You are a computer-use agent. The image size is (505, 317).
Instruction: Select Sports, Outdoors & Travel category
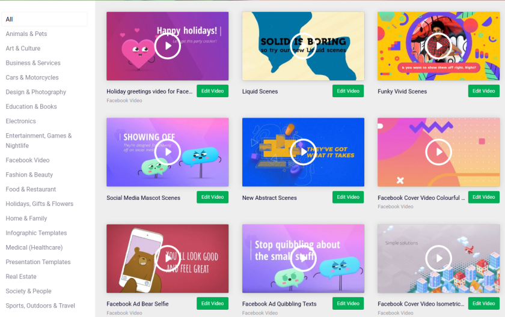pos(40,306)
